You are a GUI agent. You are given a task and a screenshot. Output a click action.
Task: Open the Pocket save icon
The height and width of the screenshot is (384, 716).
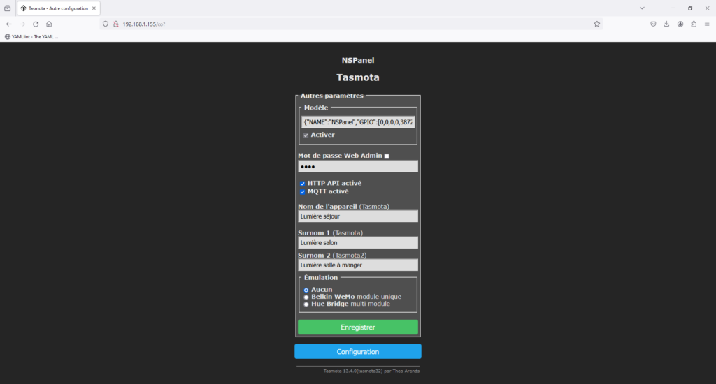point(654,24)
